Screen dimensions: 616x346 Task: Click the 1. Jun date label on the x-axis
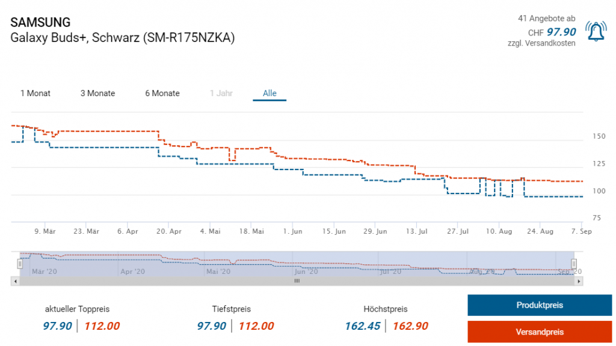click(293, 231)
